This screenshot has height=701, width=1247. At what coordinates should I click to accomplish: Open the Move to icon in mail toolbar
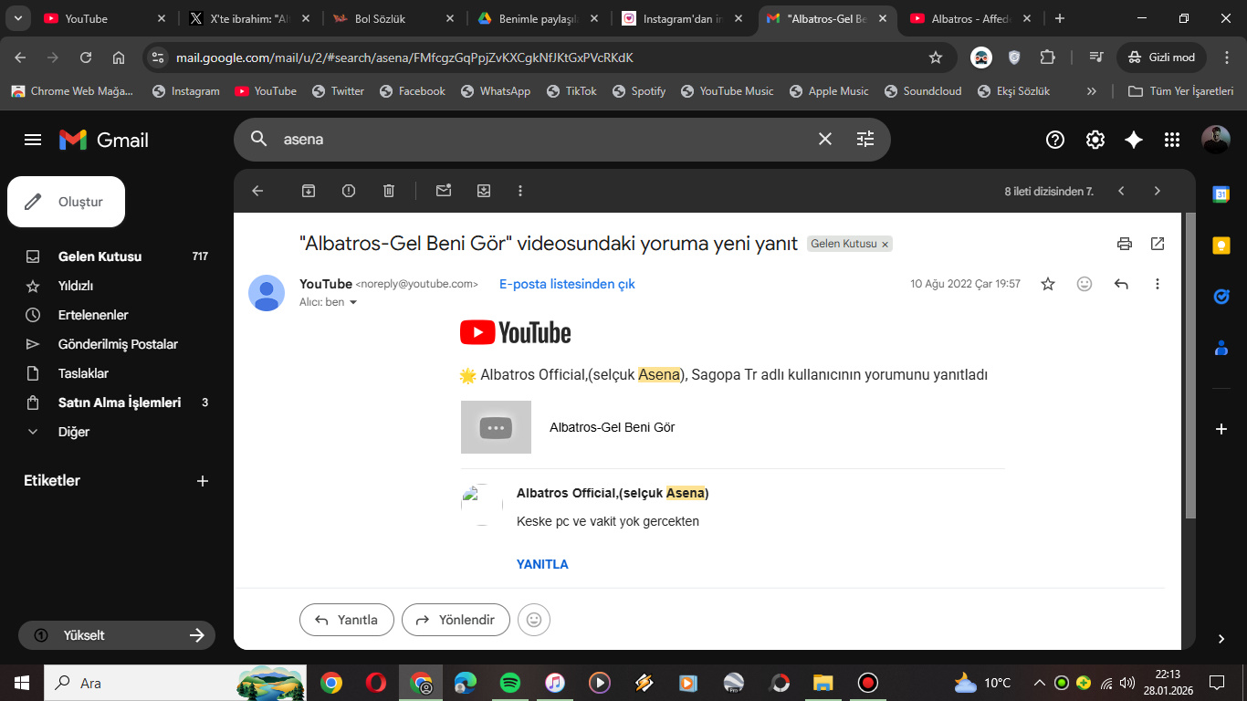pyautogui.click(x=484, y=191)
